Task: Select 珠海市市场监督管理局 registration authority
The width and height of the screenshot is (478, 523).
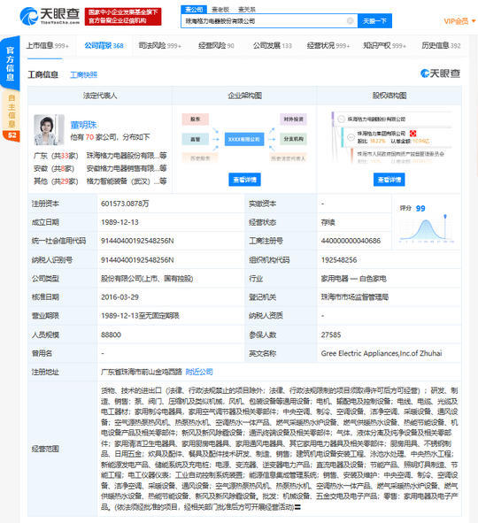Action: [x=355, y=296]
